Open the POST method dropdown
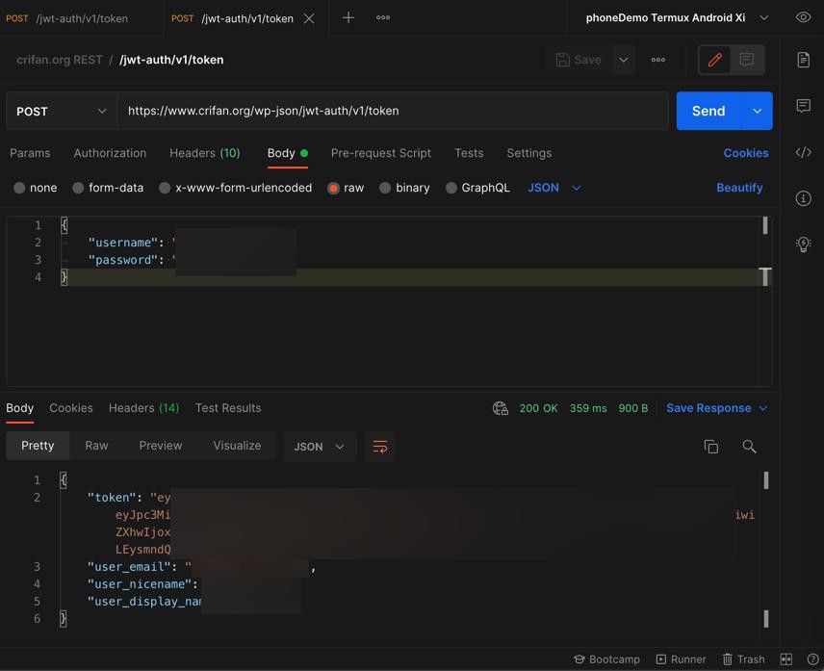Image resolution: width=824 pixels, height=671 pixels. pyautogui.click(x=62, y=112)
